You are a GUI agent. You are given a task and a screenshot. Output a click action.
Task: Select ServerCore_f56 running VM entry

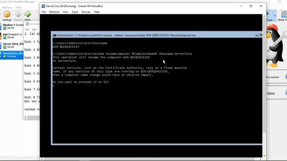(12, 55)
